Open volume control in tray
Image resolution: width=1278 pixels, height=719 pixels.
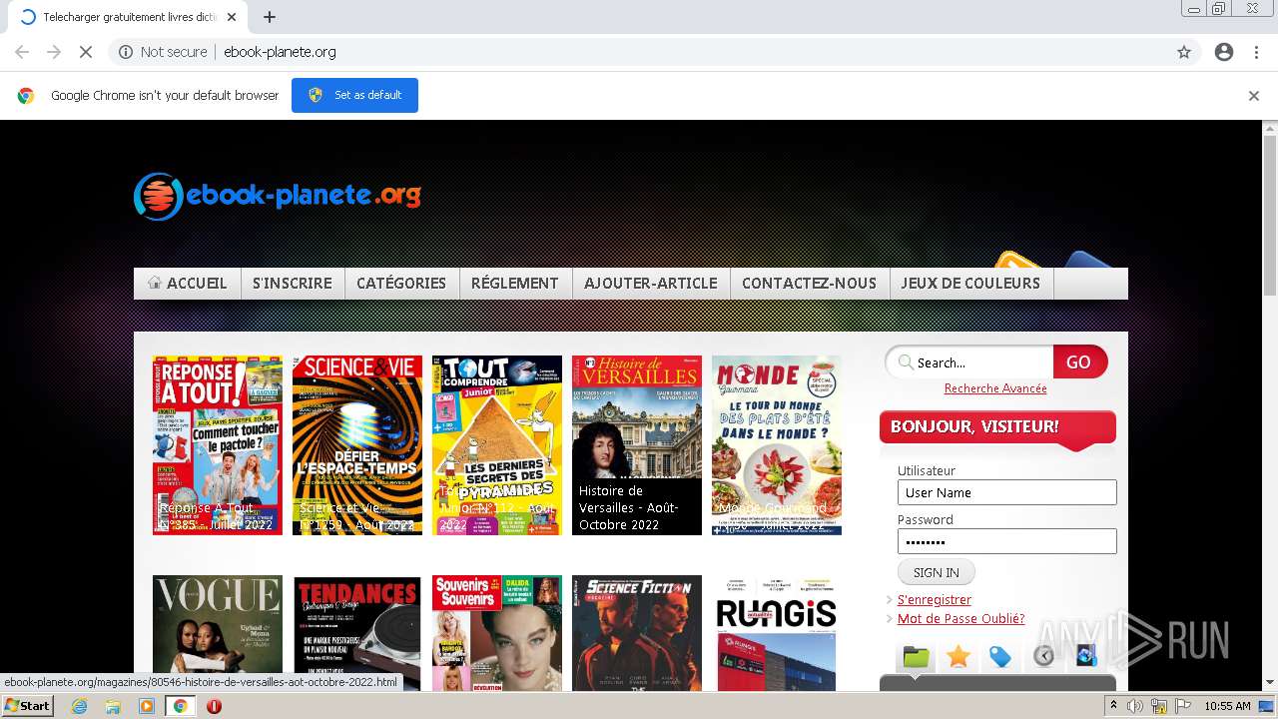1134,706
